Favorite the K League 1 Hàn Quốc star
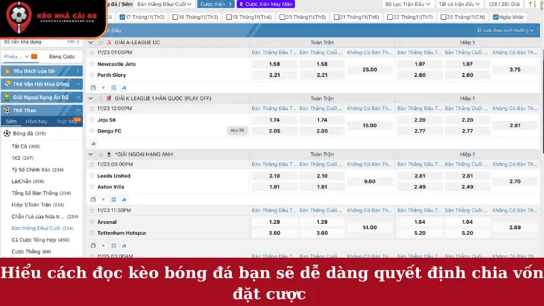 click(x=101, y=98)
